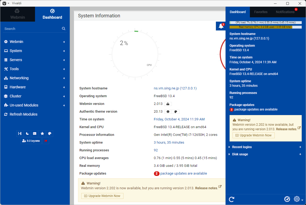Expand the Tools menu category

[35, 69]
